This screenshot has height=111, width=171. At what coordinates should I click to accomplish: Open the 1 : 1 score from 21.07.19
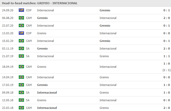coord(167,56)
